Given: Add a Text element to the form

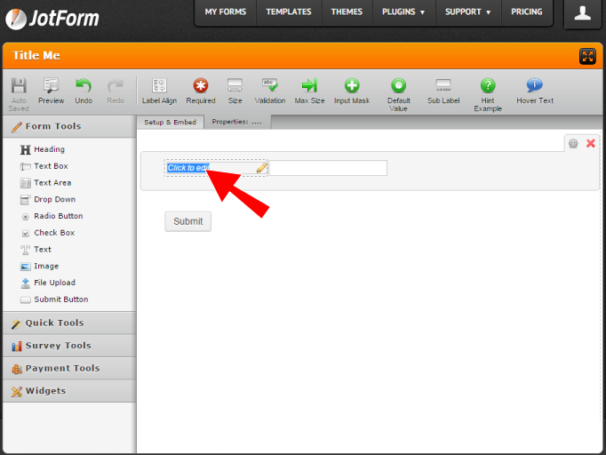Looking at the screenshot, I should pyautogui.click(x=36, y=250).
